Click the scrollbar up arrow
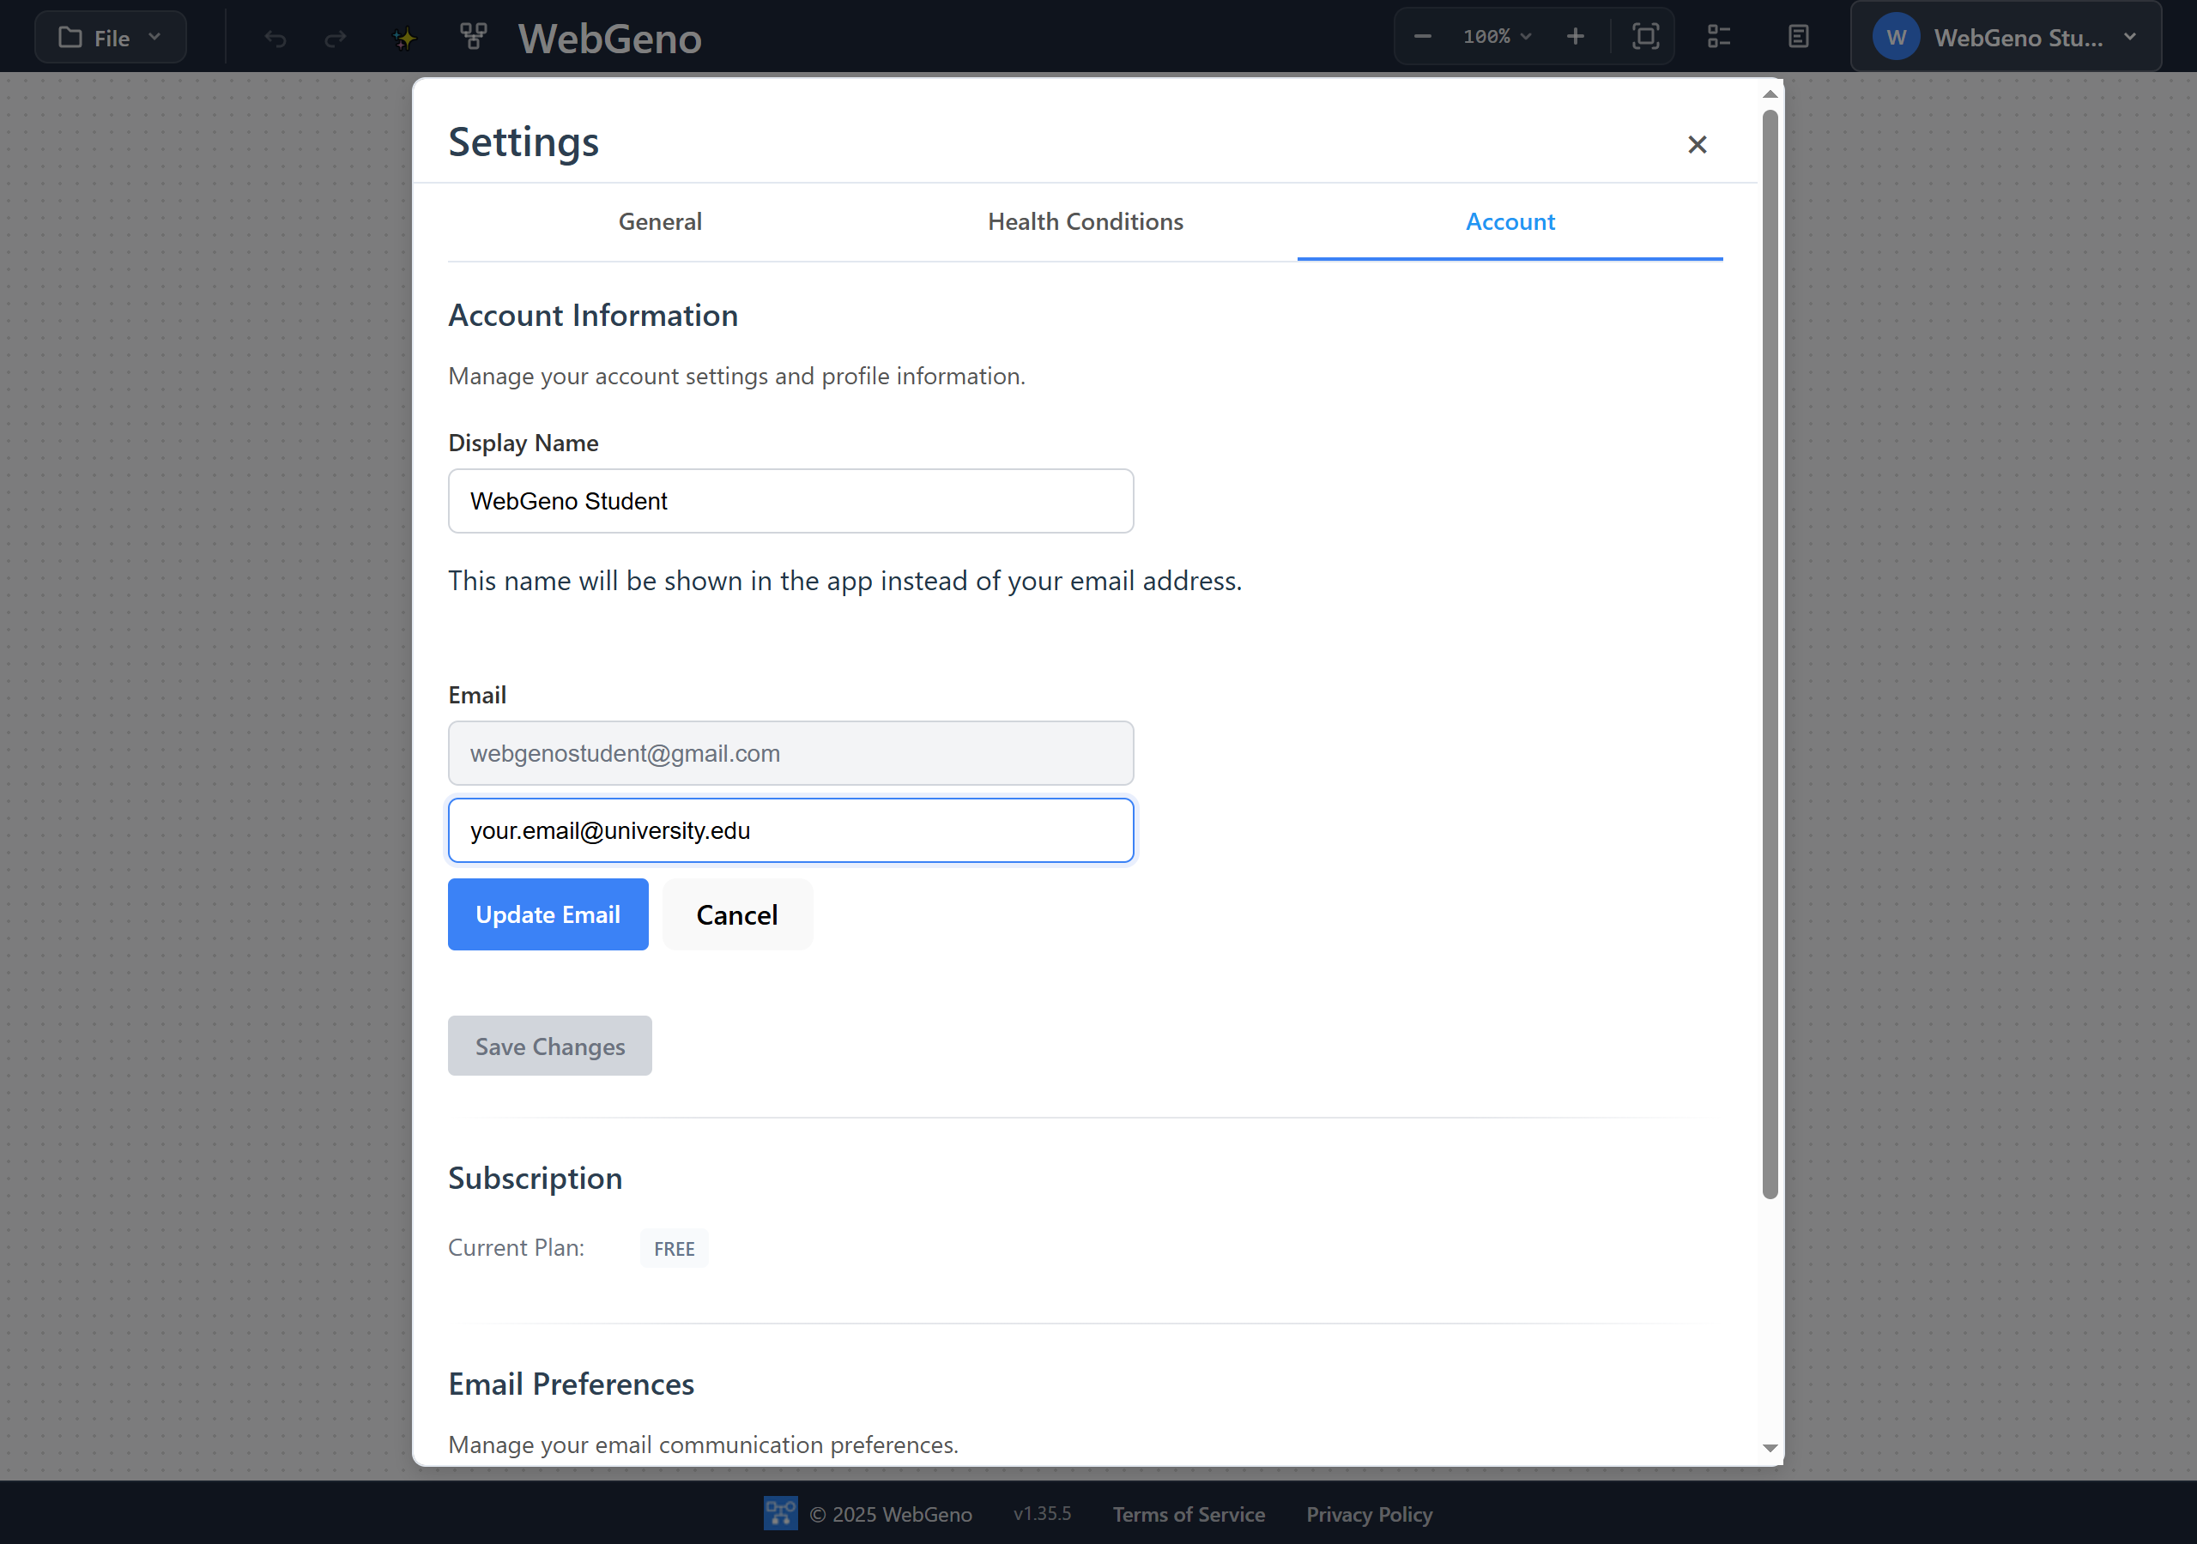This screenshot has width=2197, height=1544. tap(1770, 93)
